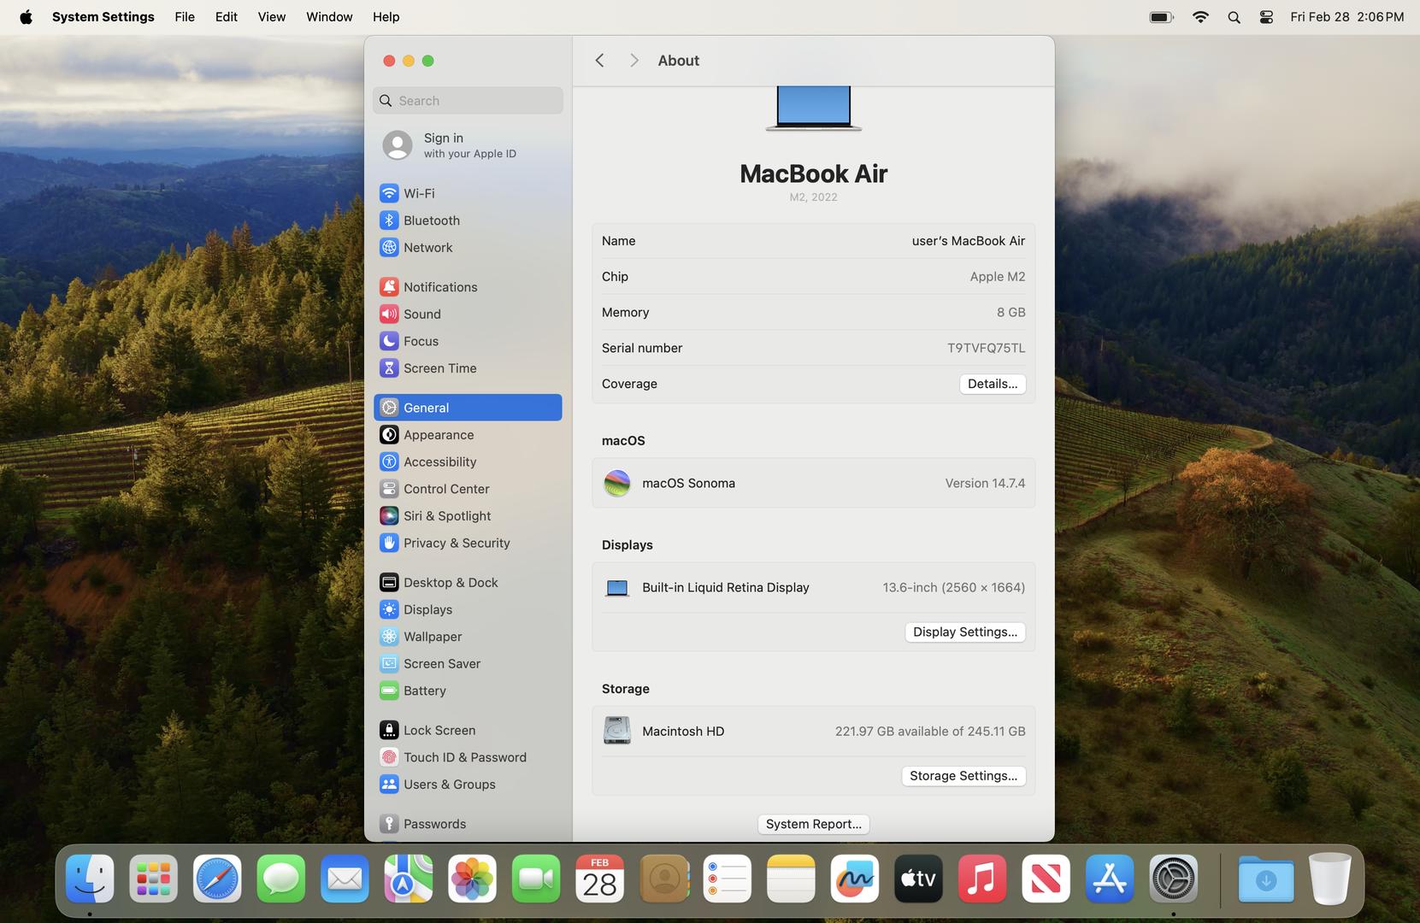The width and height of the screenshot is (1420, 923).
Task: Open Touch ID & Password settings
Action: click(464, 757)
